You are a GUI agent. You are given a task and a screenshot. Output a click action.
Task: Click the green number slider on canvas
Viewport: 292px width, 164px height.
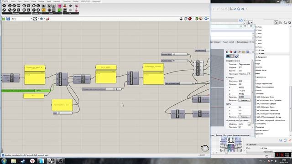click(x=26, y=91)
